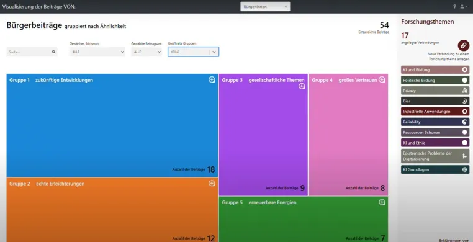473x242 pixels.
Task: Click the Visualisierung der Beiträge VON label
Action: tap(39, 6)
